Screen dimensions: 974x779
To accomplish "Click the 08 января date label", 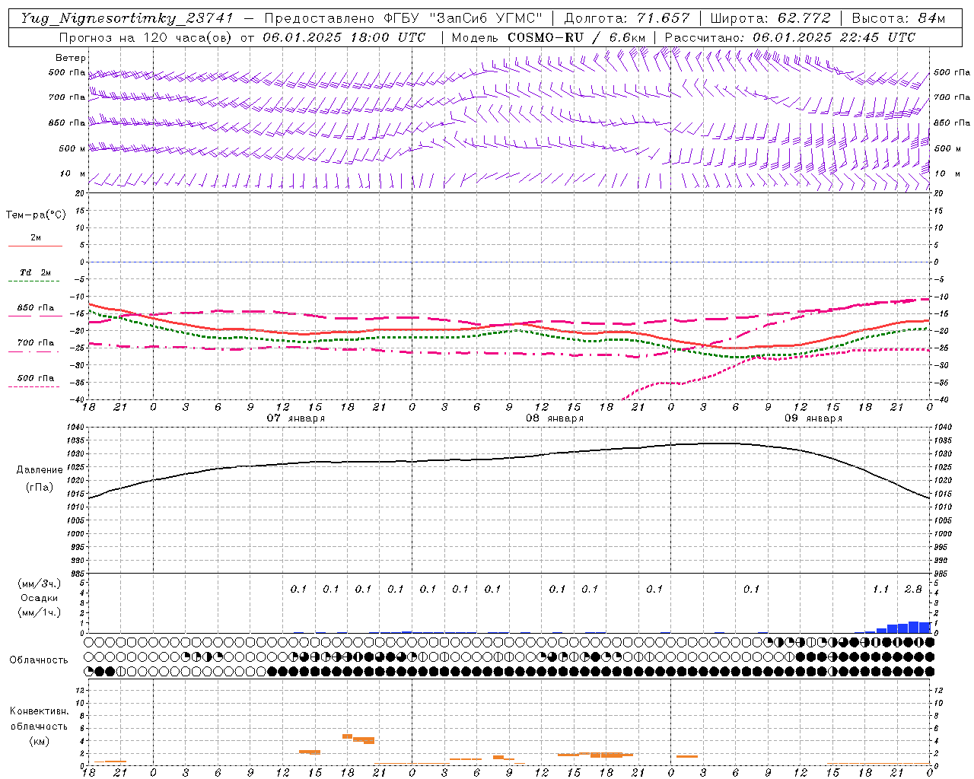I will coord(554,418).
